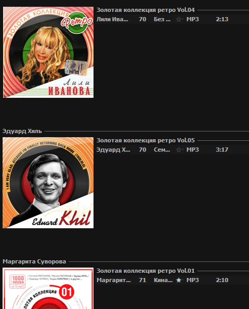Collapse the Маргарита Суворова artist group header
Image resolution: width=249 pixels, height=309 pixels.
[34, 261]
